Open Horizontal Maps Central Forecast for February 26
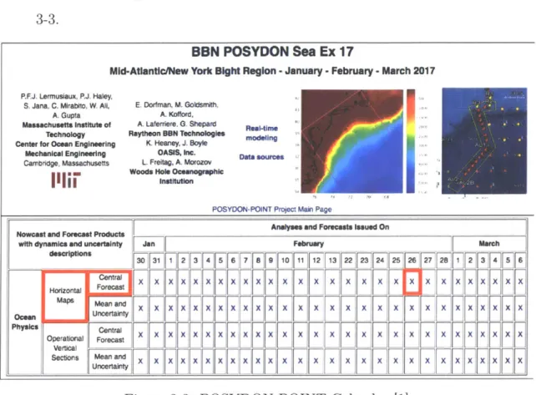 (x=412, y=281)
